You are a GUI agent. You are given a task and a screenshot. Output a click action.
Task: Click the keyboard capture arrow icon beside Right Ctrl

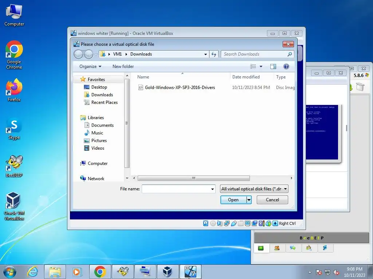coord(275,223)
